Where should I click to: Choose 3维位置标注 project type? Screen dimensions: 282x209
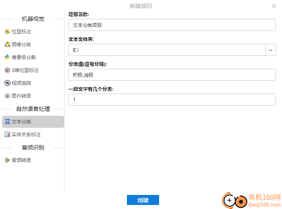tap(33, 70)
